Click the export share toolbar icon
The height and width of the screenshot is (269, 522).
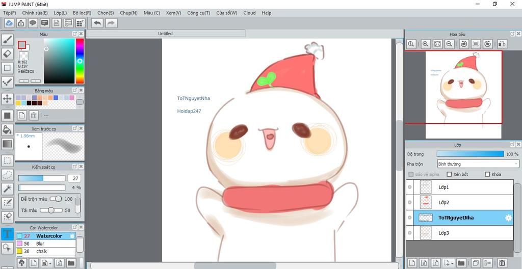20,23
